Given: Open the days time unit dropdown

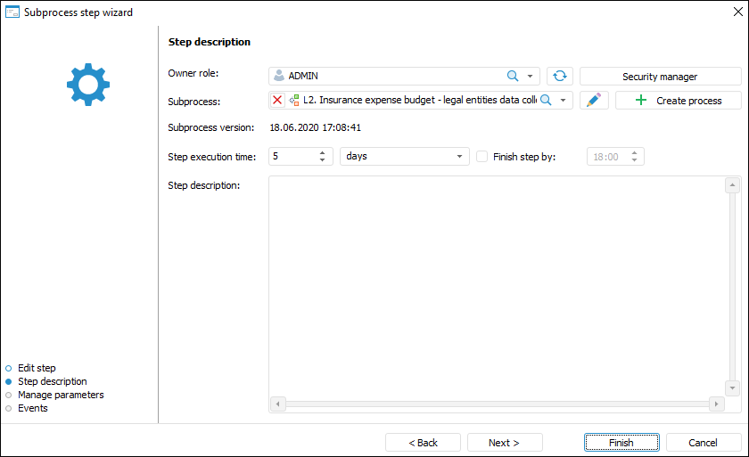Looking at the screenshot, I should (x=460, y=157).
